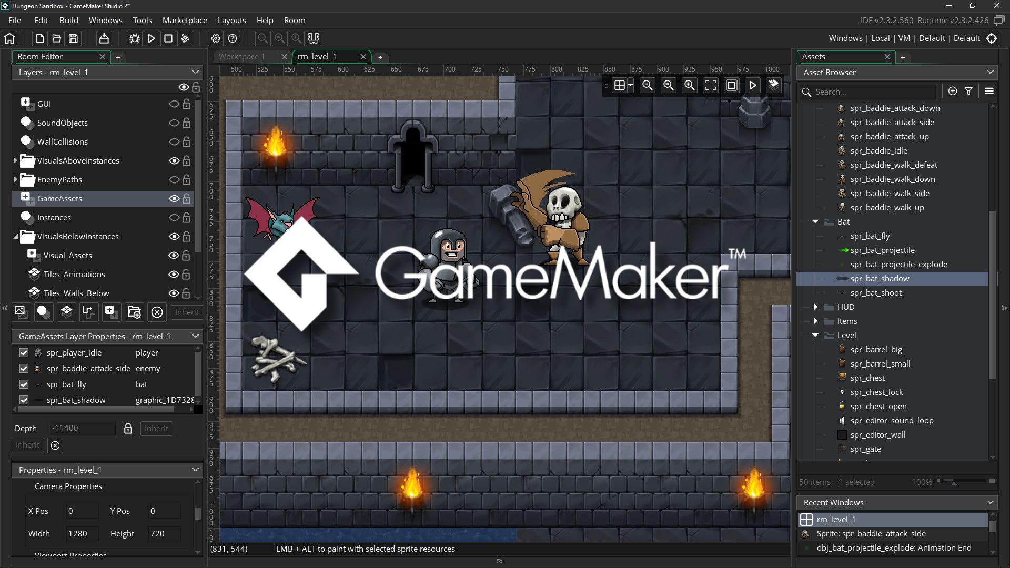1010x568 pixels.
Task: Expand the EnemyPaths layer folder
Action: (x=15, y=180)
